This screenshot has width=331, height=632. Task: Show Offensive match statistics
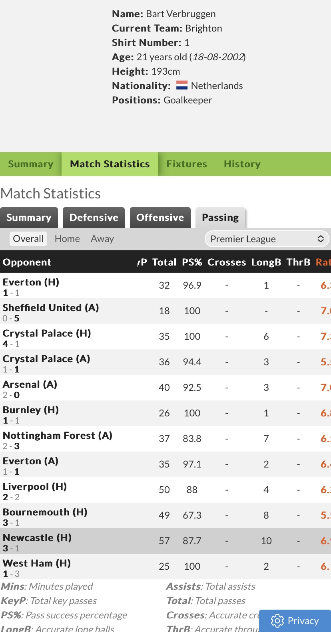coord(160,218)
